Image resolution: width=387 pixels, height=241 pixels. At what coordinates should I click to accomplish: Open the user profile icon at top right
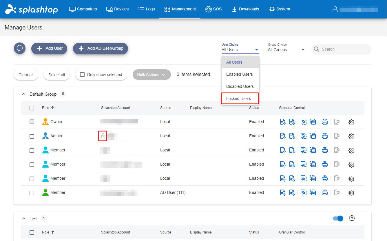(335, 9)
